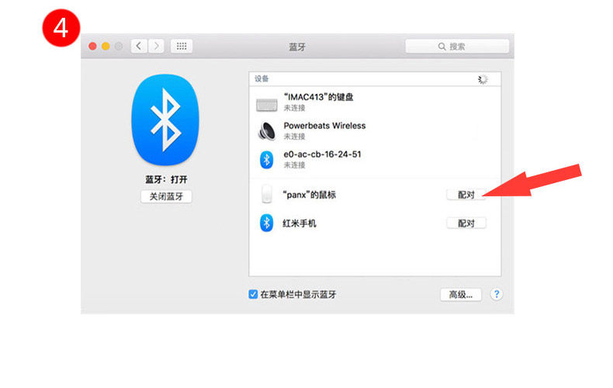The height and width of the screenshot is (388, 613).
Task: Click 未连接 status under Powerbeats Wireless
Action: (x=294, y=137)
